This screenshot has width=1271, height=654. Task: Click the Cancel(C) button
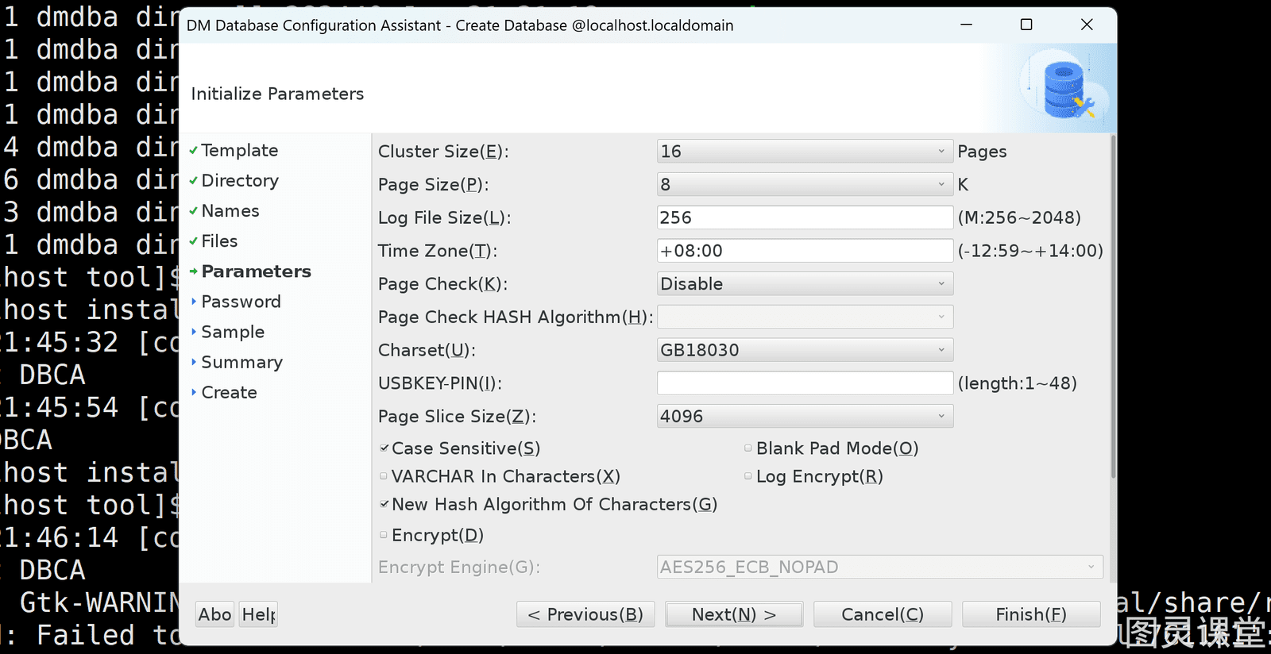pyautogui.click(x=883, y=614)
